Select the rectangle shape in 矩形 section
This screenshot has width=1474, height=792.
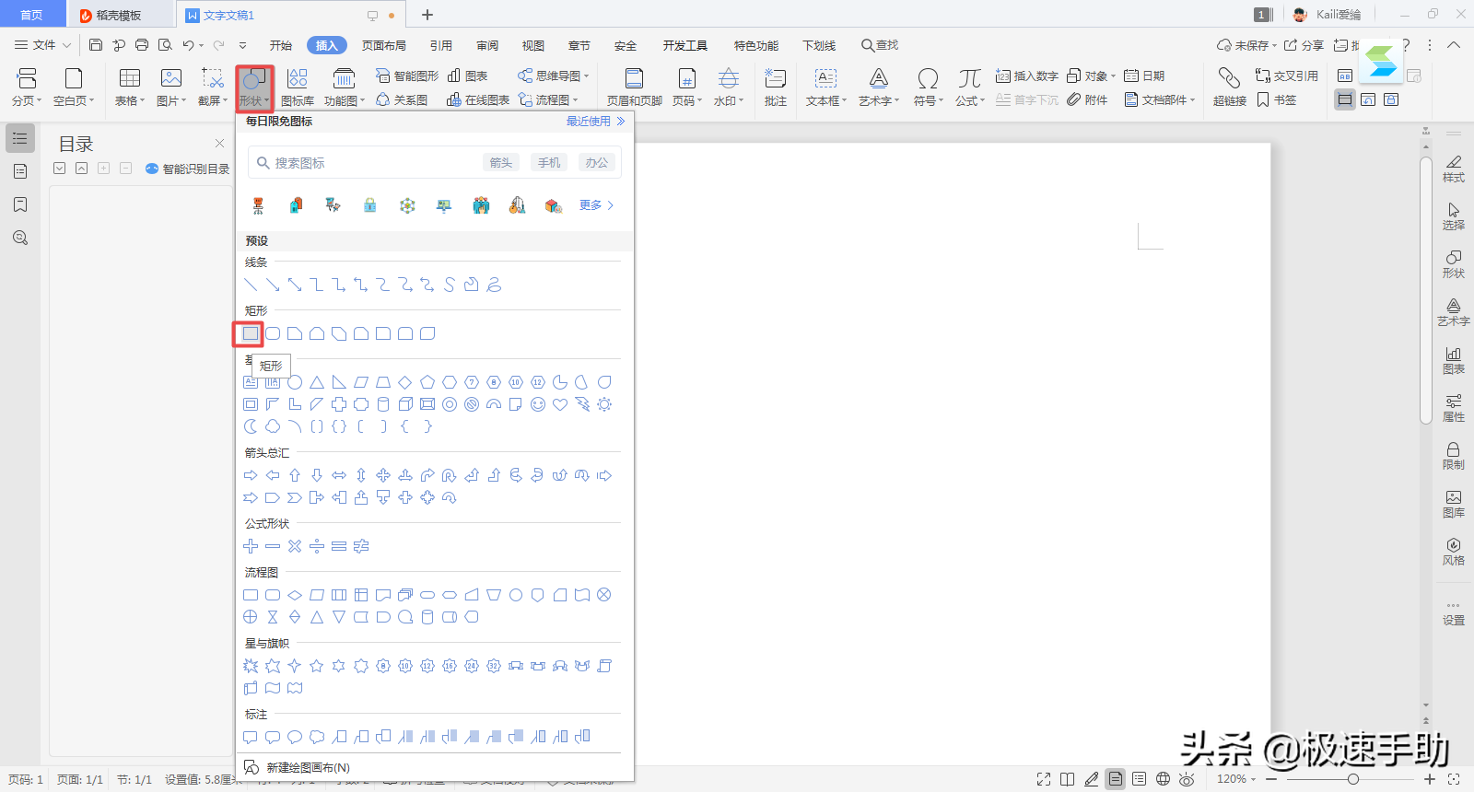[251, 333]
